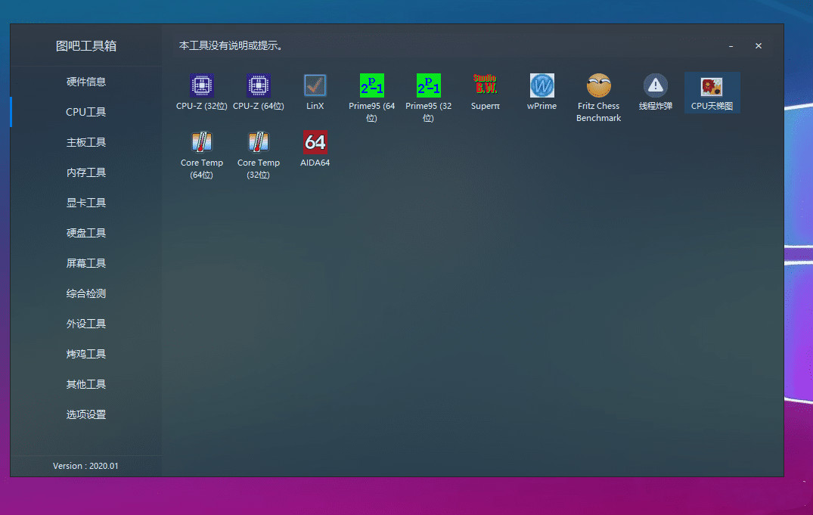The image size is (813, 515).
Task: Launch the AIDA64 tool icon
Action: [x=315, y=142]
